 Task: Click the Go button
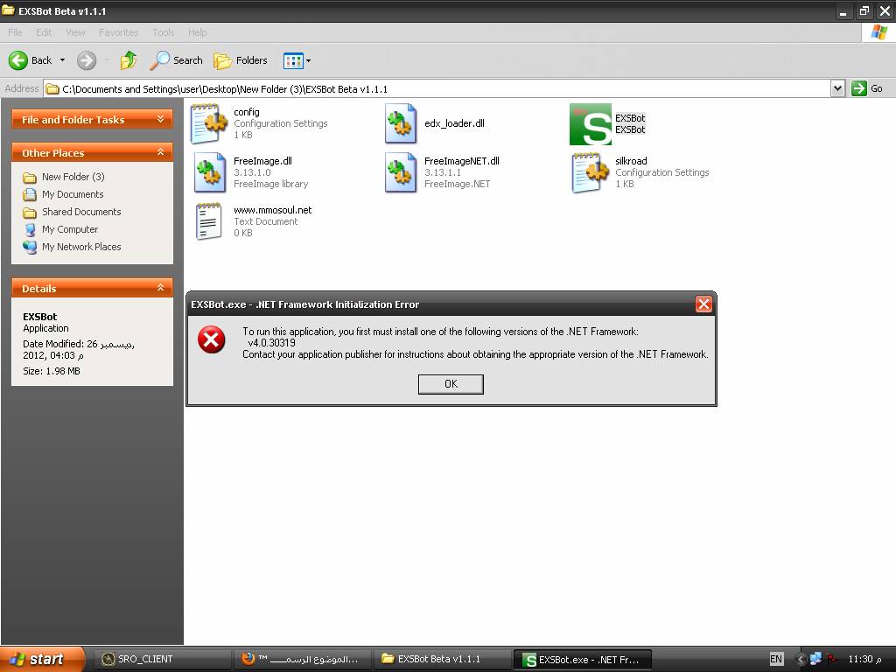[867, 88]
